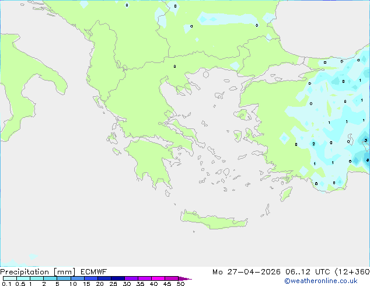370x286 pixels.
Task: Click the '10' legend value
Action: (73, 284)
